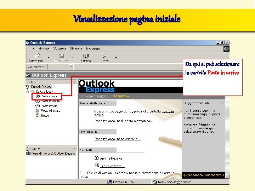The height and width of the screenshot is (191, 255).
Task: Click Precedente to show the previous tip
Action: (193, 175)
